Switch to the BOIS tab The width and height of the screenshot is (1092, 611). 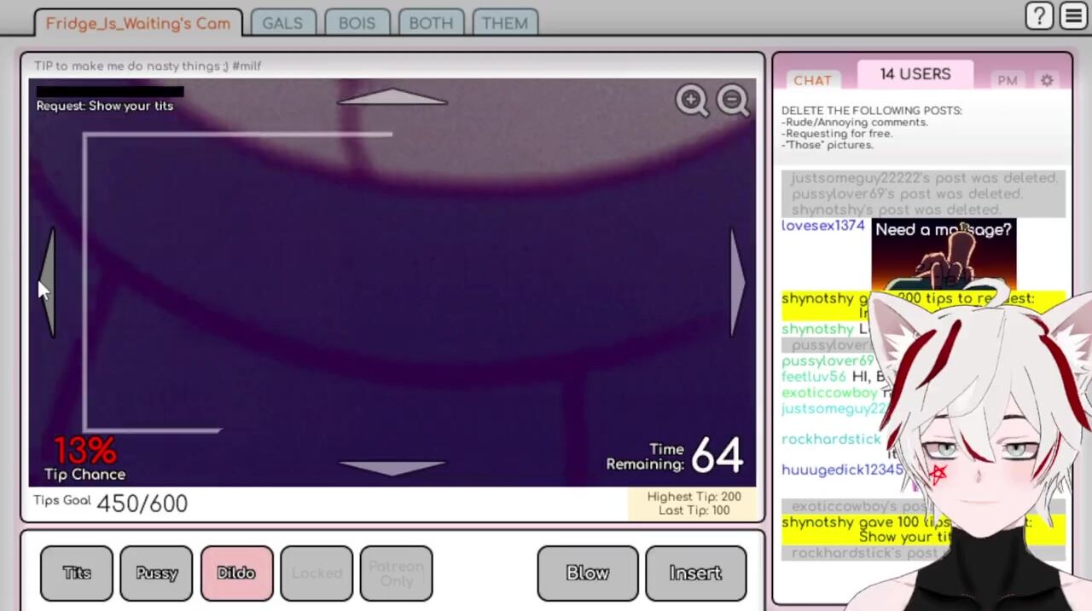357,23
